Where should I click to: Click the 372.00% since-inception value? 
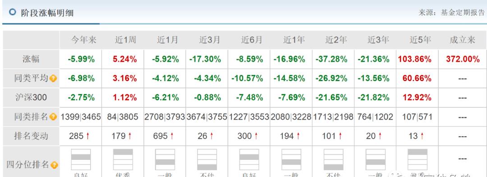pos(463,59)
